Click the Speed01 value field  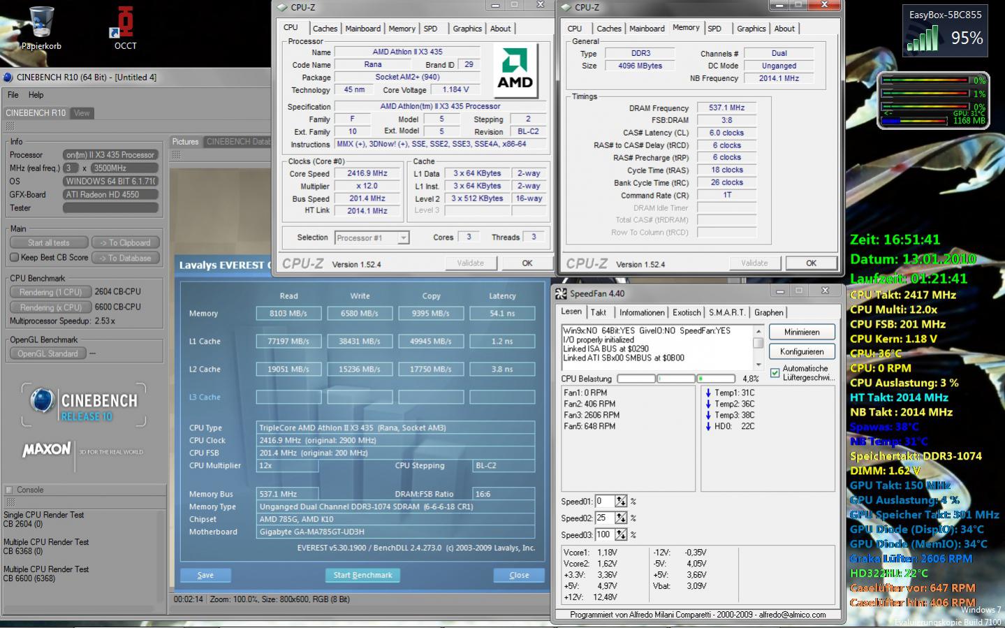pos(604,502)
